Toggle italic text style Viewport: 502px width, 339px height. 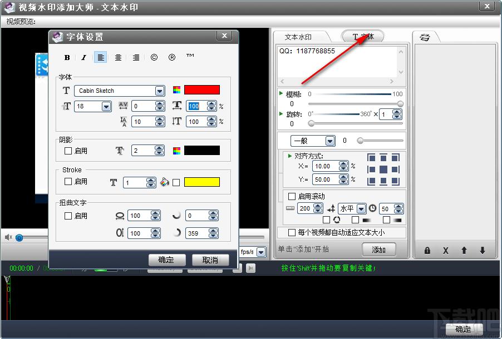[84, 58]
